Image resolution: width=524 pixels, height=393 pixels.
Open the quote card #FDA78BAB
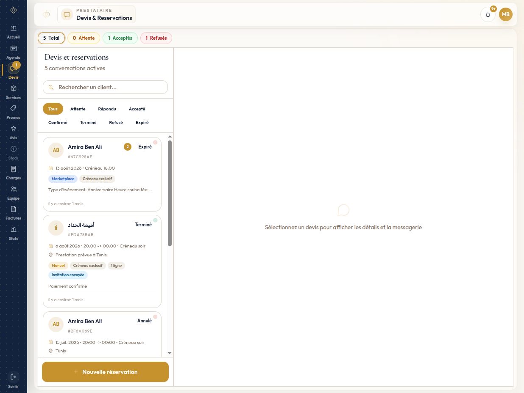click(x=102, y=261)
